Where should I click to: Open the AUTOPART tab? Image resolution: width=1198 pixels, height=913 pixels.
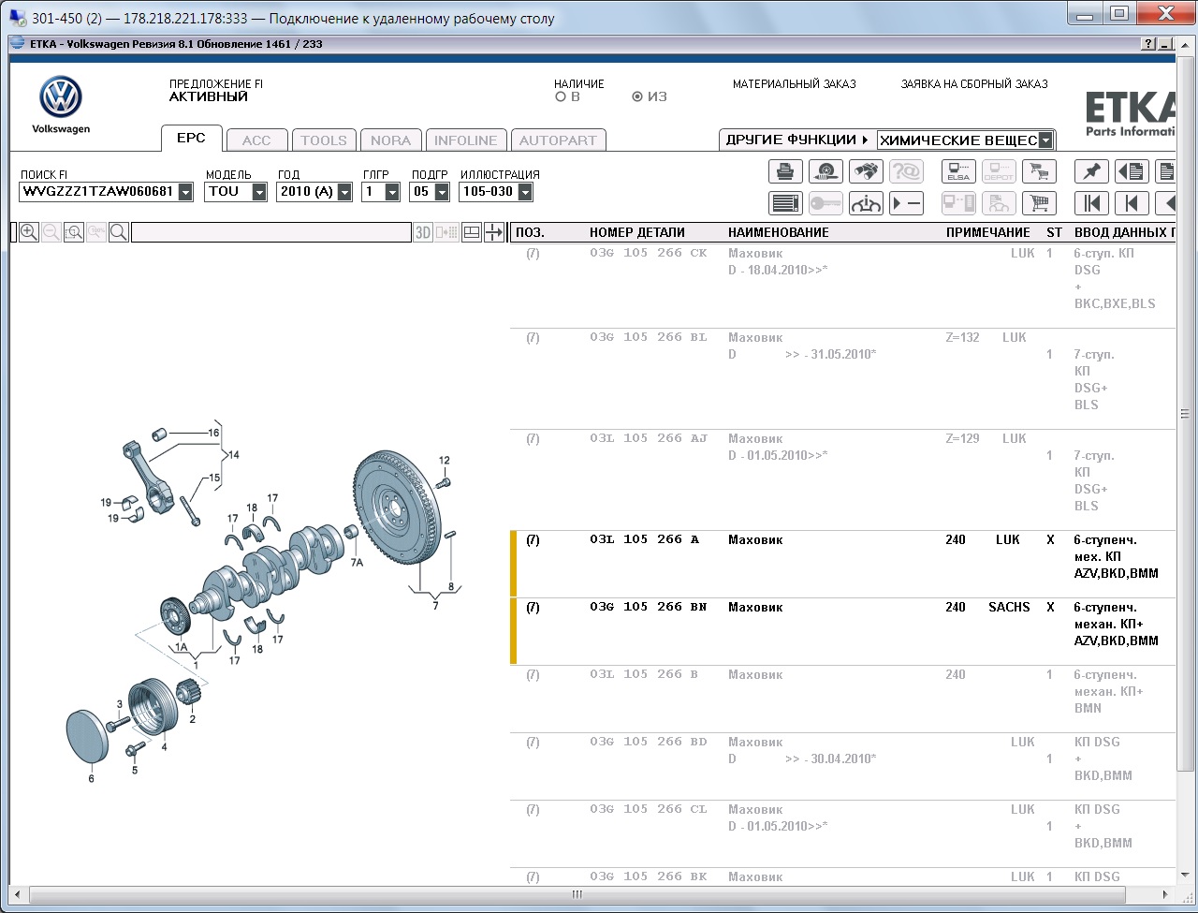click(558, 140)
